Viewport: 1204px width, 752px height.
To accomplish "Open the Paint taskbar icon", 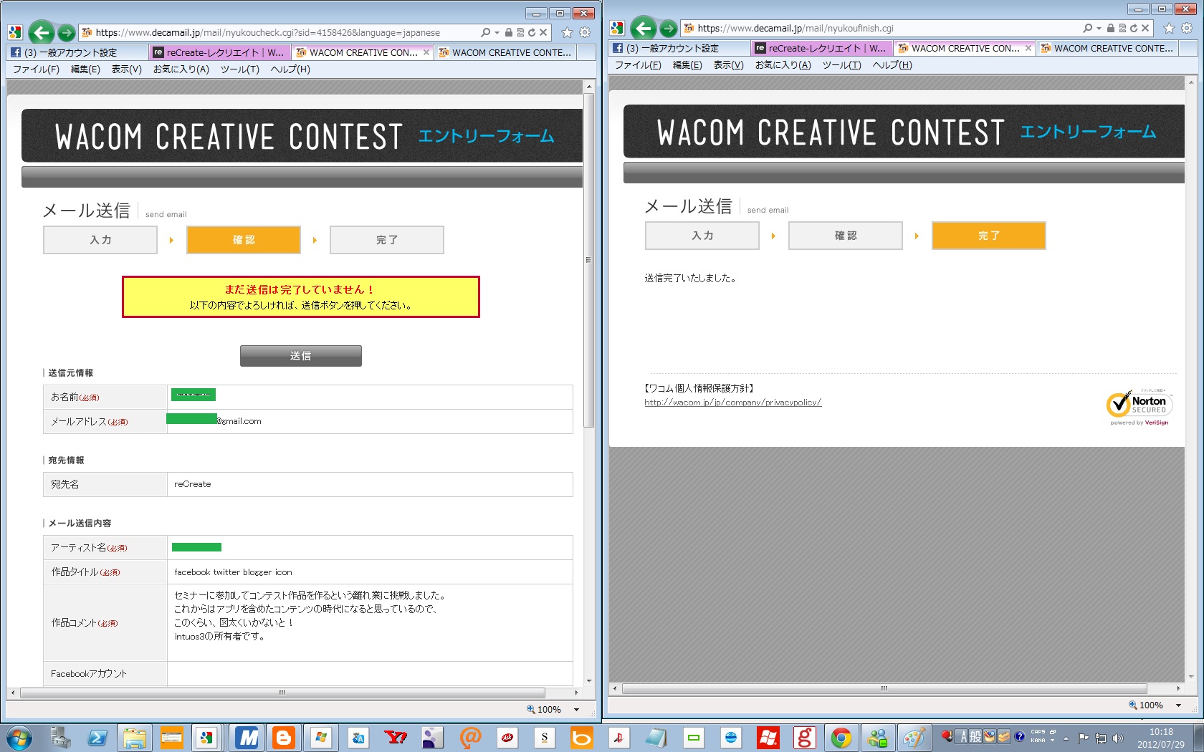I will pos(914,738).
